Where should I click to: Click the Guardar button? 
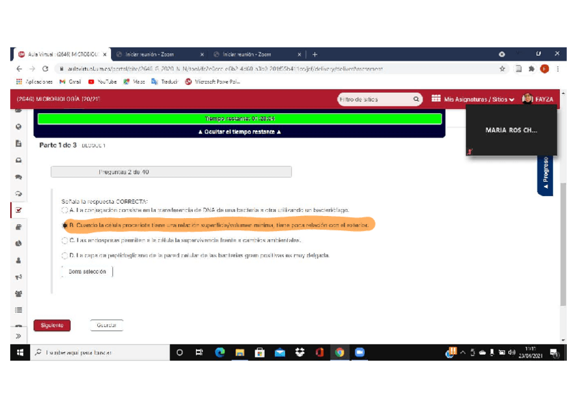[x=107, y=326]
